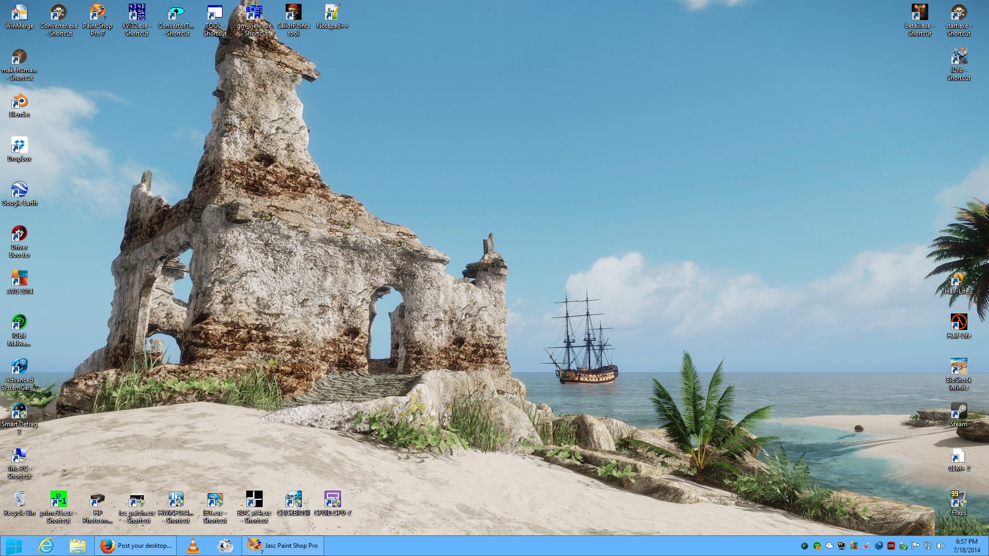The height and width of the screenshot is (556, 989).
Task: Switch to Firefox 'Post your desktop...' window
Action: [x=135, y=546]
